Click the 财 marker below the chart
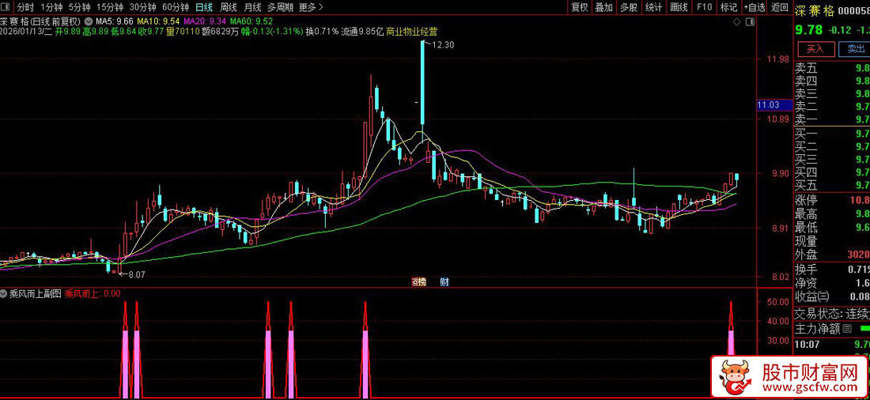Viewport: 870px width, 400px height. [444, 282]
